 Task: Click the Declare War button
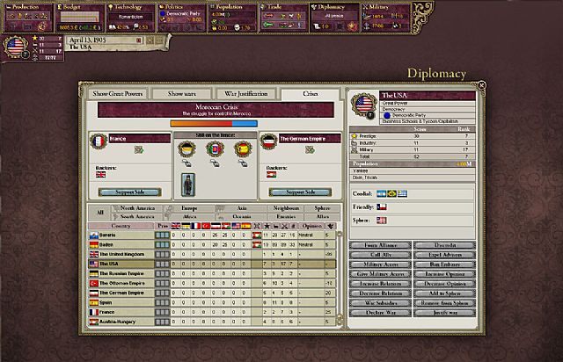(381, 313)
